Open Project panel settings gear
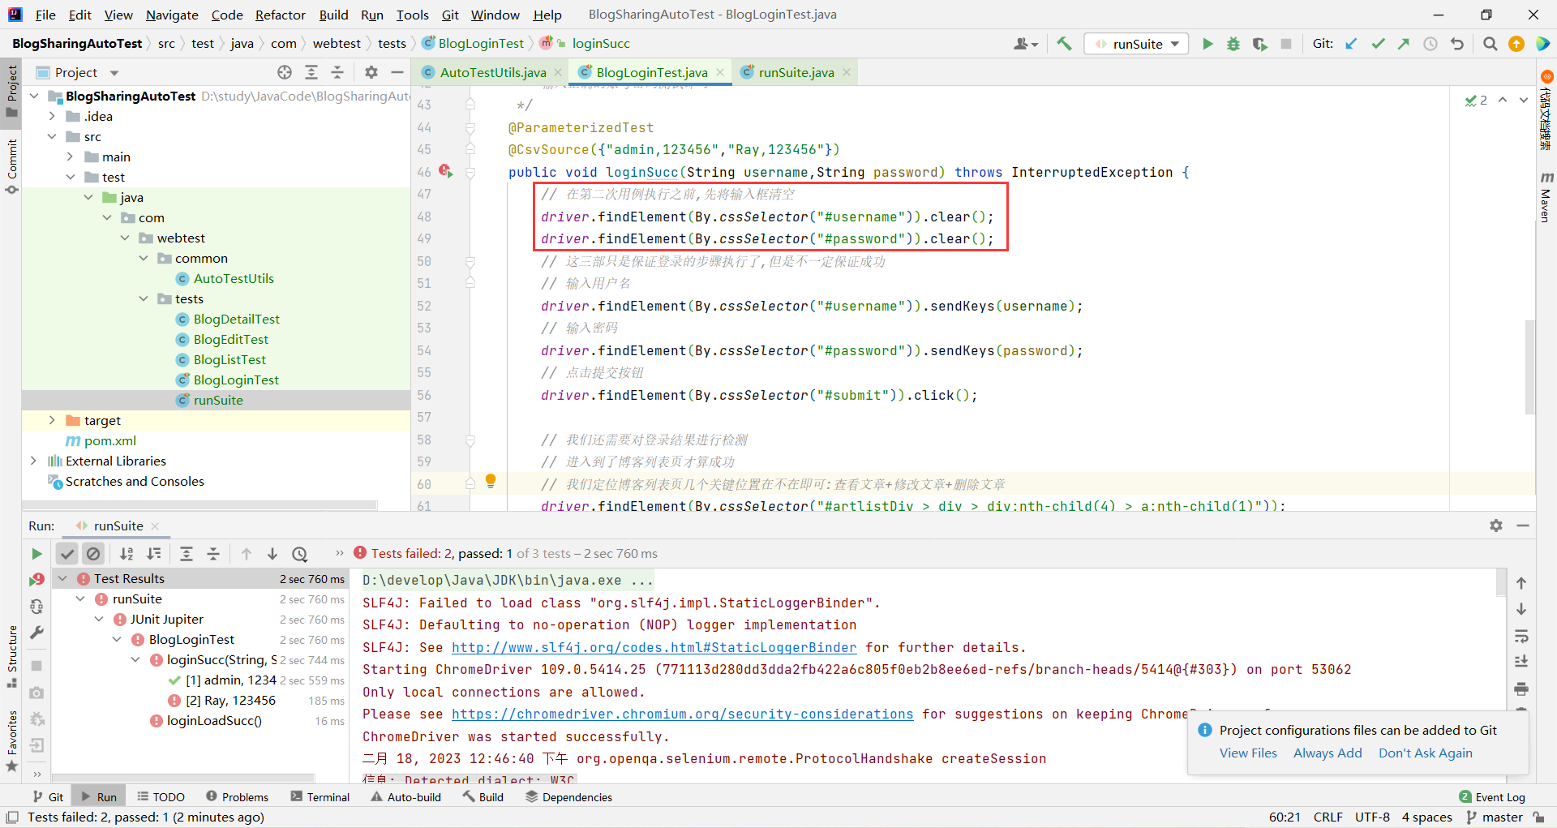The width and height of the screenshot is (1557, 828). tap(371, 72)
